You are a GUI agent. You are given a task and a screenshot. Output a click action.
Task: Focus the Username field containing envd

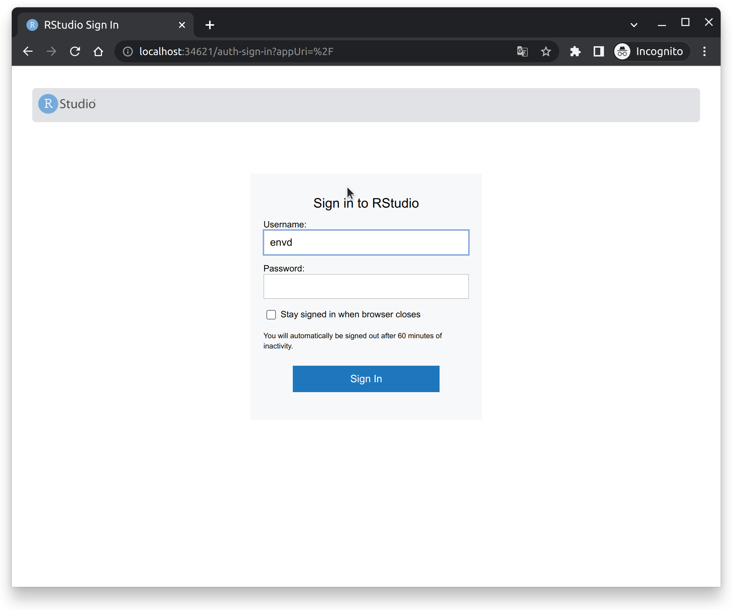[366, 242]
